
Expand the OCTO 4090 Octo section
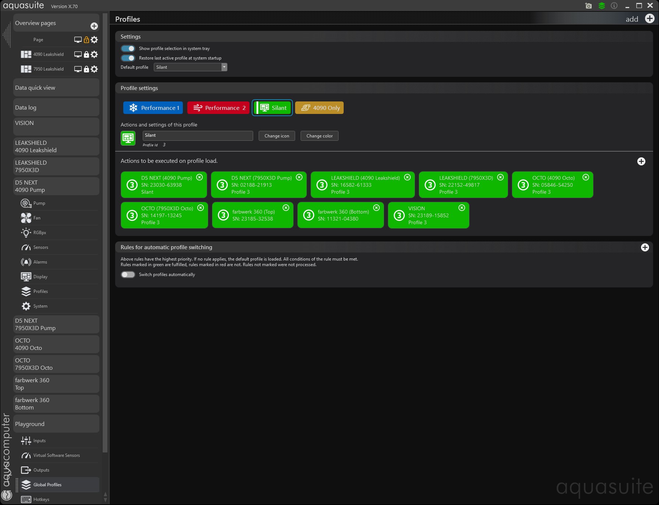click(56, 344)
